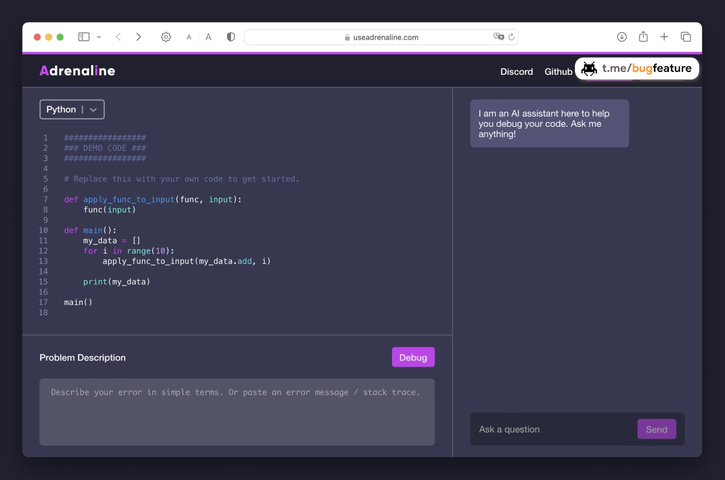Click the translate page icon in address bar
The width and height of the screenshot is (725, 480).
pos(498,37)
